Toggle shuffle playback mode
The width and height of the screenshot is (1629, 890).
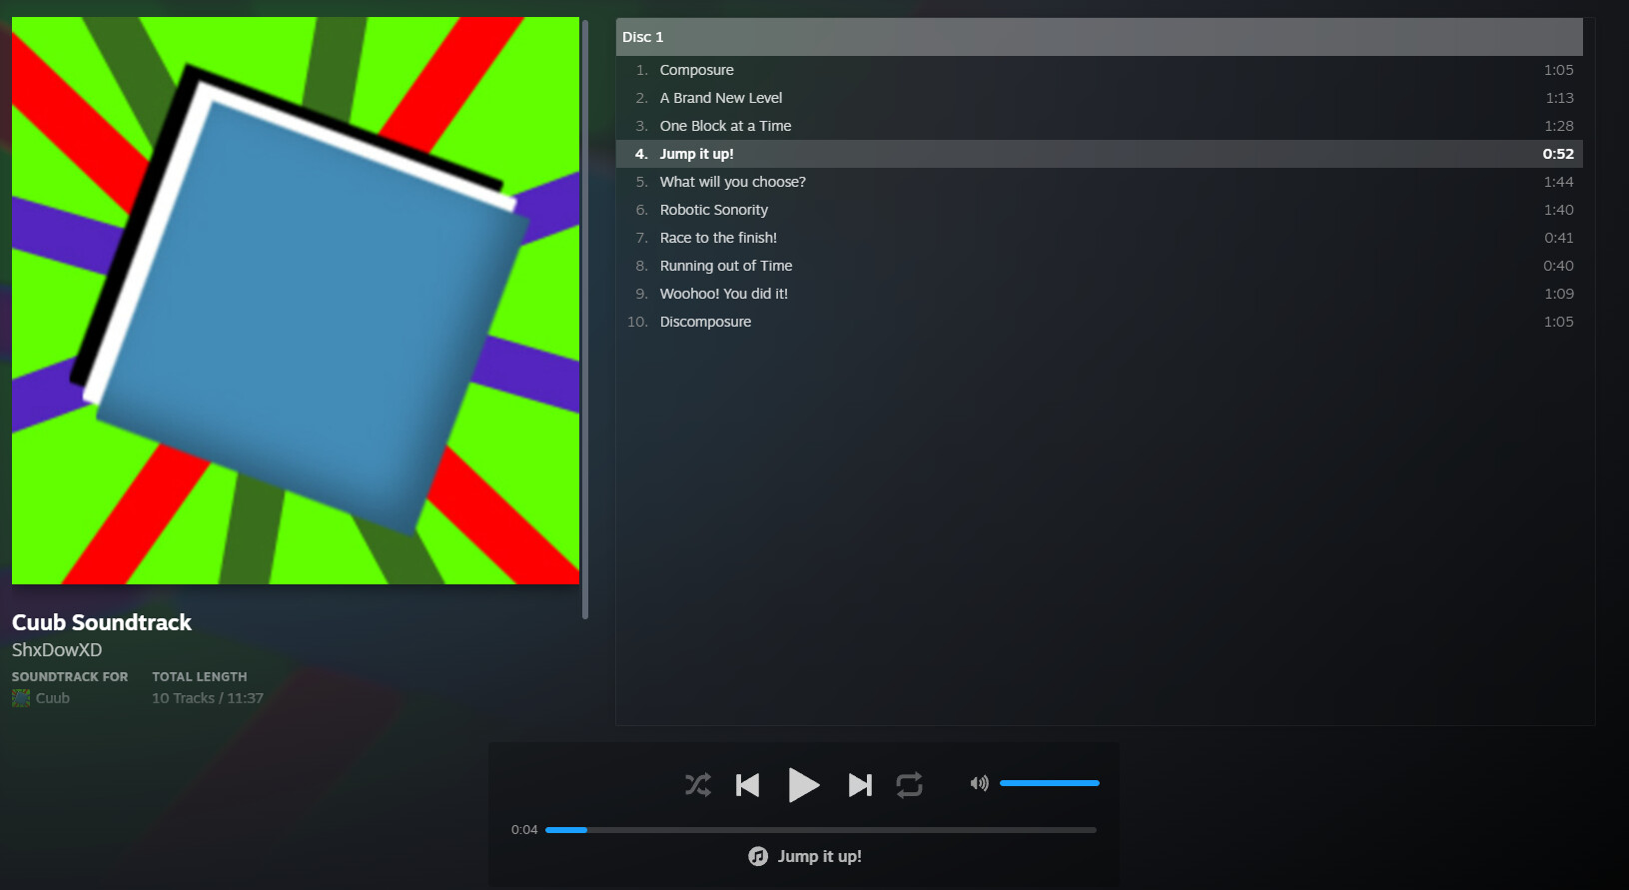698,785
